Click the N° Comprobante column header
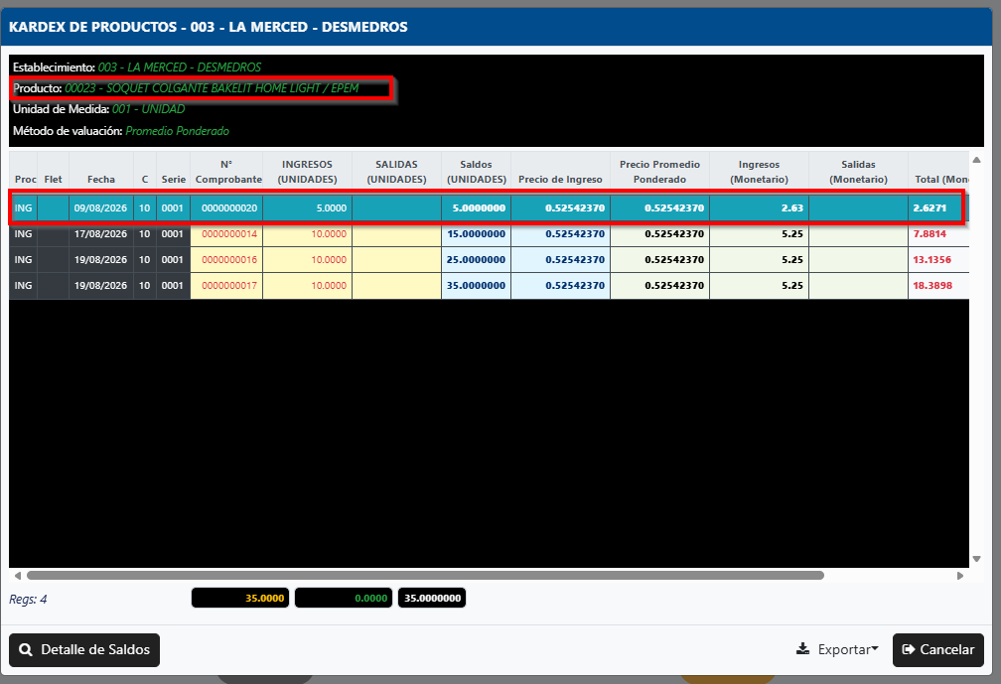The width and height of the screenshot is (1001, 684). pos(226,171)
